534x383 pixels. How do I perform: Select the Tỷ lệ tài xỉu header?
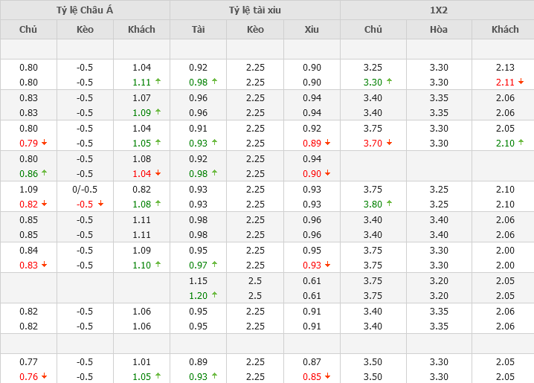click(x=254, y=10)
